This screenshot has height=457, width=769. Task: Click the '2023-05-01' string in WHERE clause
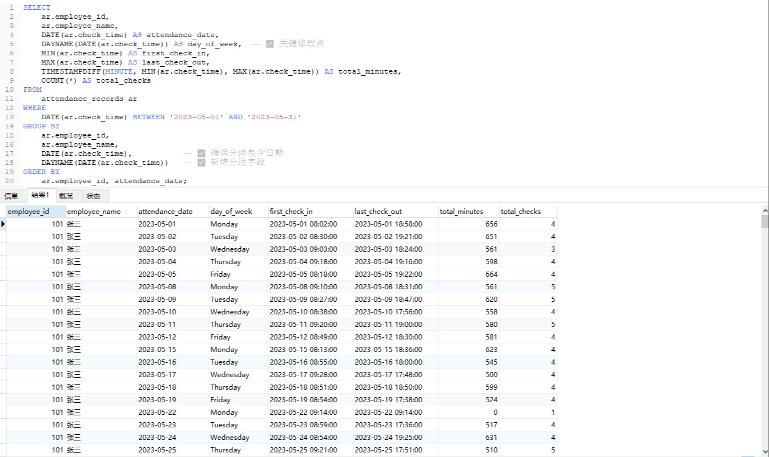click(196, 117)
